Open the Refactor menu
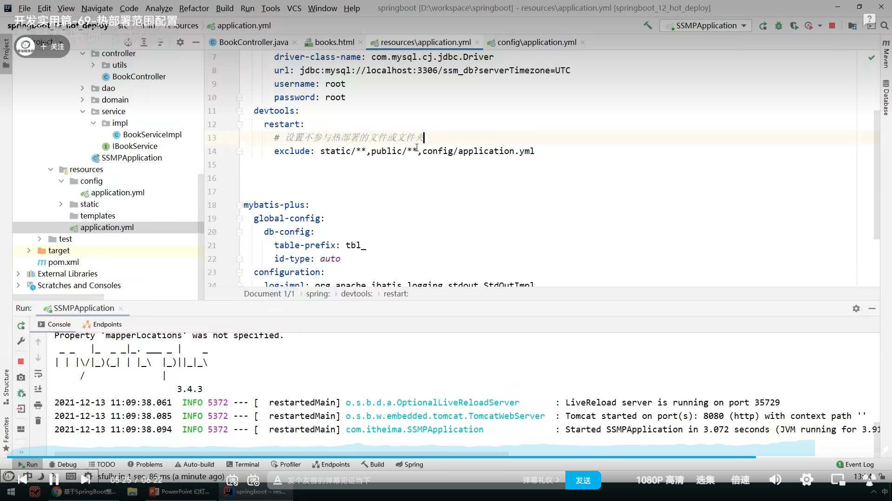Screen dimensions: 892x501 [194, 8]
